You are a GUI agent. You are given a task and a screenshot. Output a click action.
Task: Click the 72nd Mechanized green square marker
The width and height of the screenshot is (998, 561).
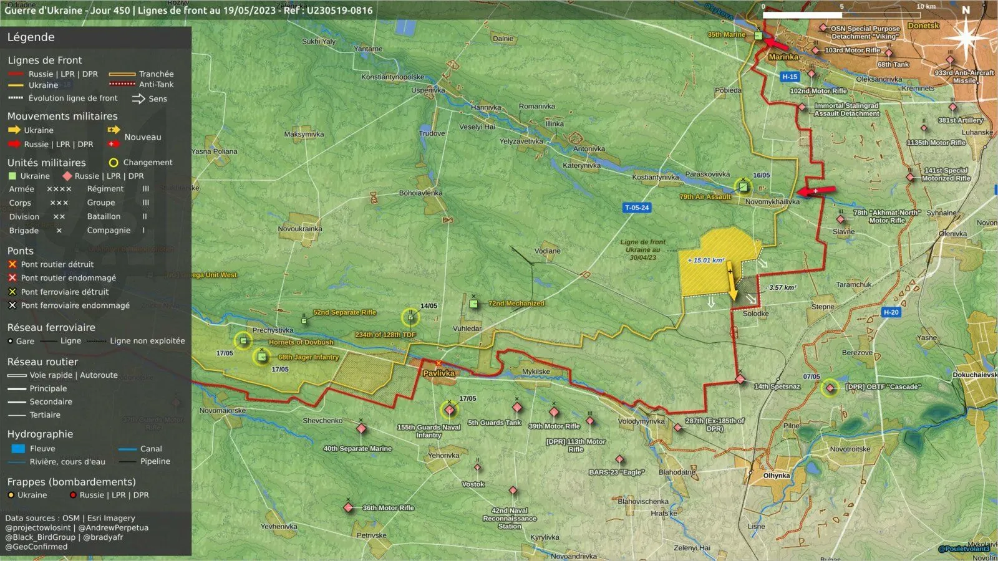(x=473, y=304)
